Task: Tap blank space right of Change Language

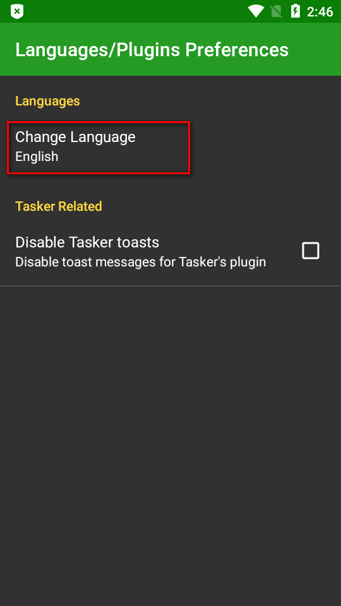Action: tap(265, 147)
